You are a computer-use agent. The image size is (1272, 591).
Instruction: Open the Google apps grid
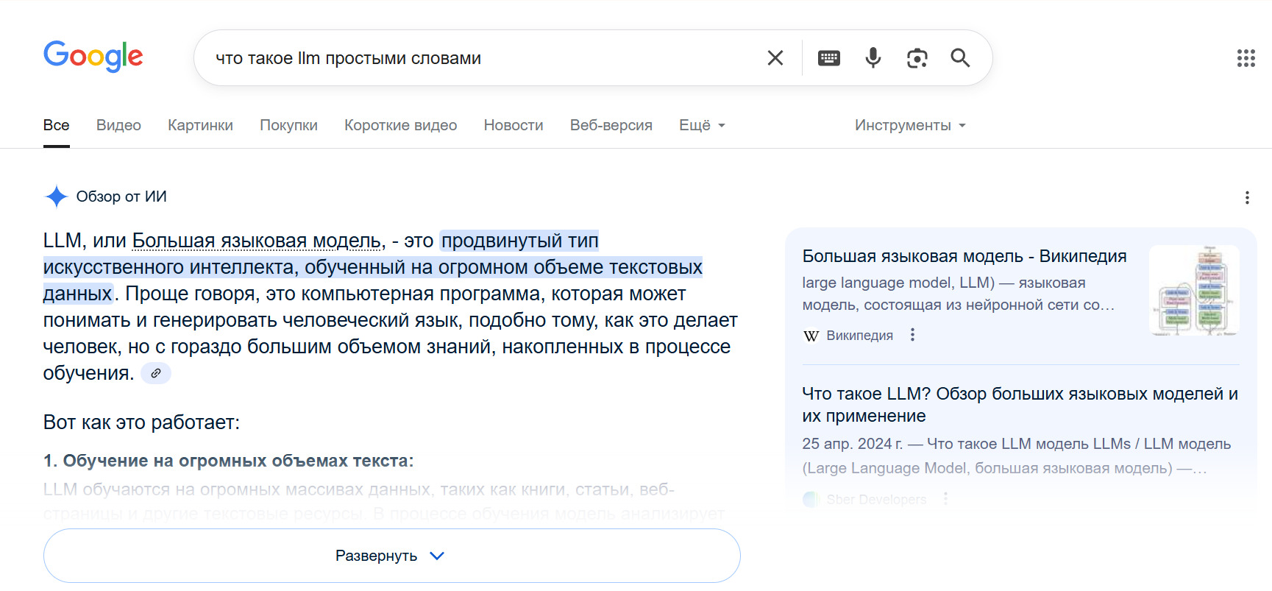1246,58
